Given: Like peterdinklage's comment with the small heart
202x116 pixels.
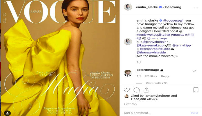Looking at the screenshot, I should (x=194, y=71).
